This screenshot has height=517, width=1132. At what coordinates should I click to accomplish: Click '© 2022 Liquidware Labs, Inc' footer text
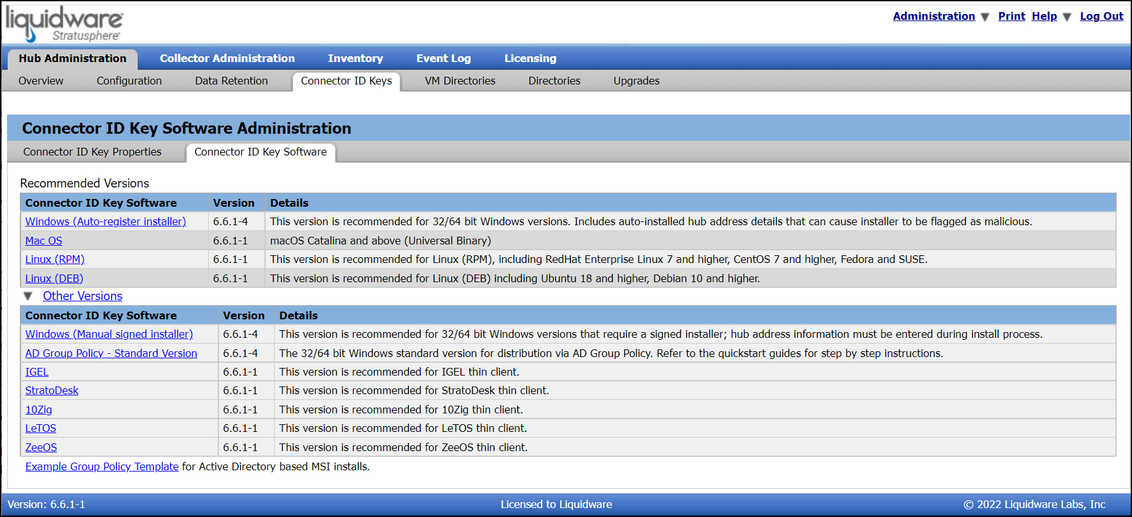tap(1035, 504)
